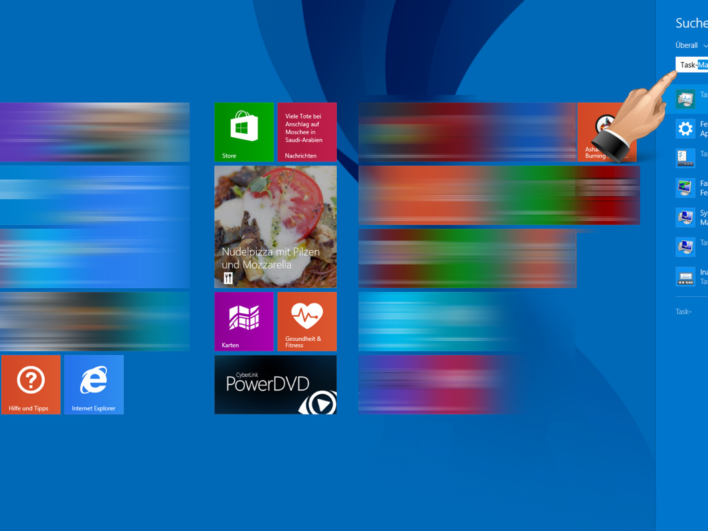Select the checklist taskbar search result
Image resolution: width=708 pixels, height=531 pixels.
(x=691, y=158)
